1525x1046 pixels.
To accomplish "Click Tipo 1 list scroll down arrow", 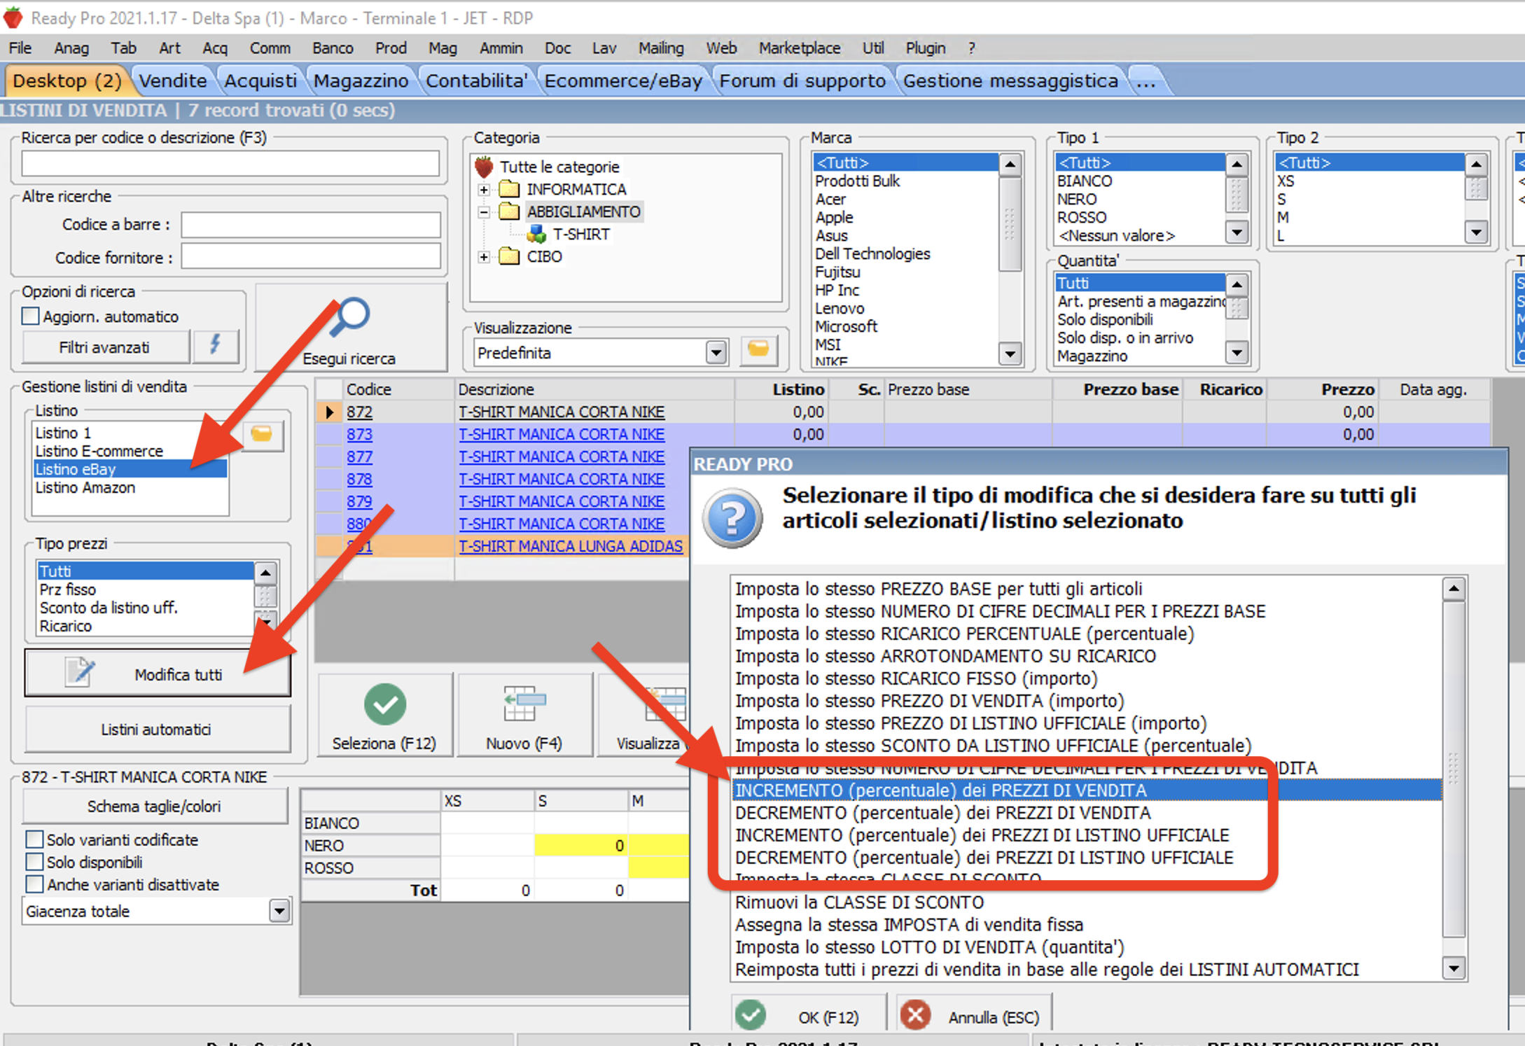I will [x=1237, y=232].
